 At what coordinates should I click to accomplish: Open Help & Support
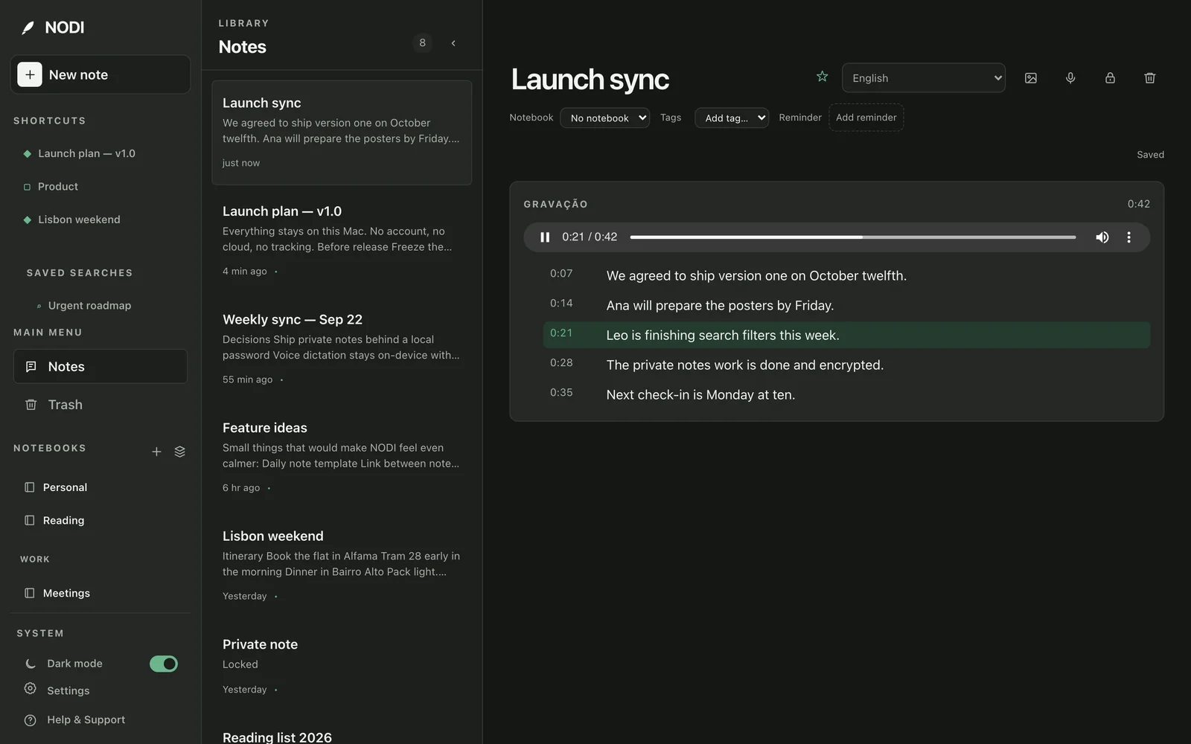(x=86, y=719)
